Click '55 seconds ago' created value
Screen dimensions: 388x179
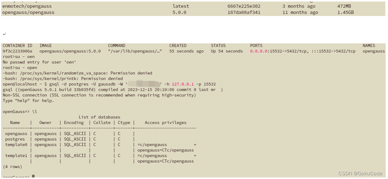pyautogui.click(x=187, y=51)
